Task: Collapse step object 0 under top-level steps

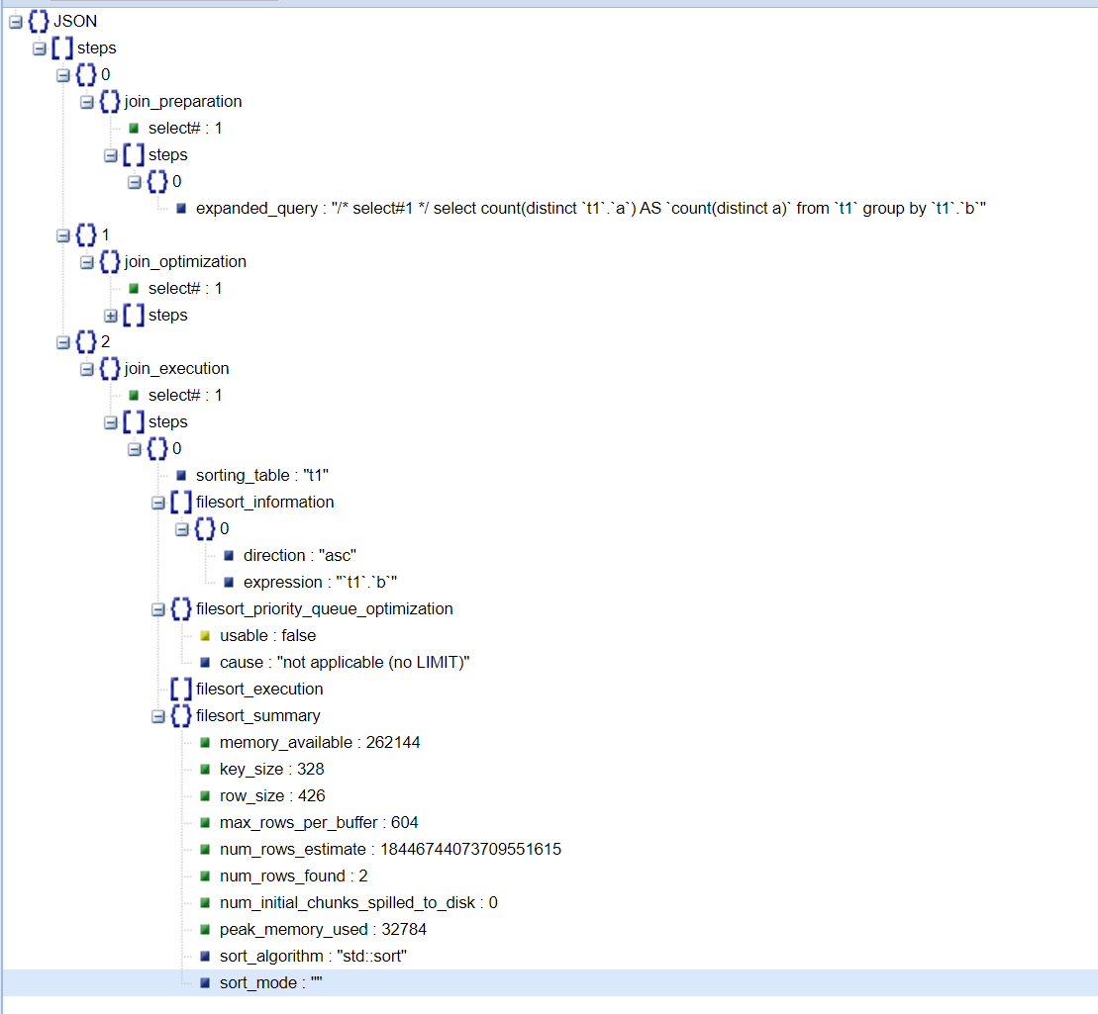Action: (63, 75)
